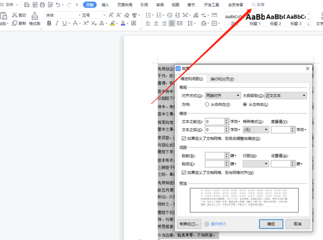Uncheck auto-adjust right indent for document grid
Viewport: 323px width, 240px height.
(185, 138)
